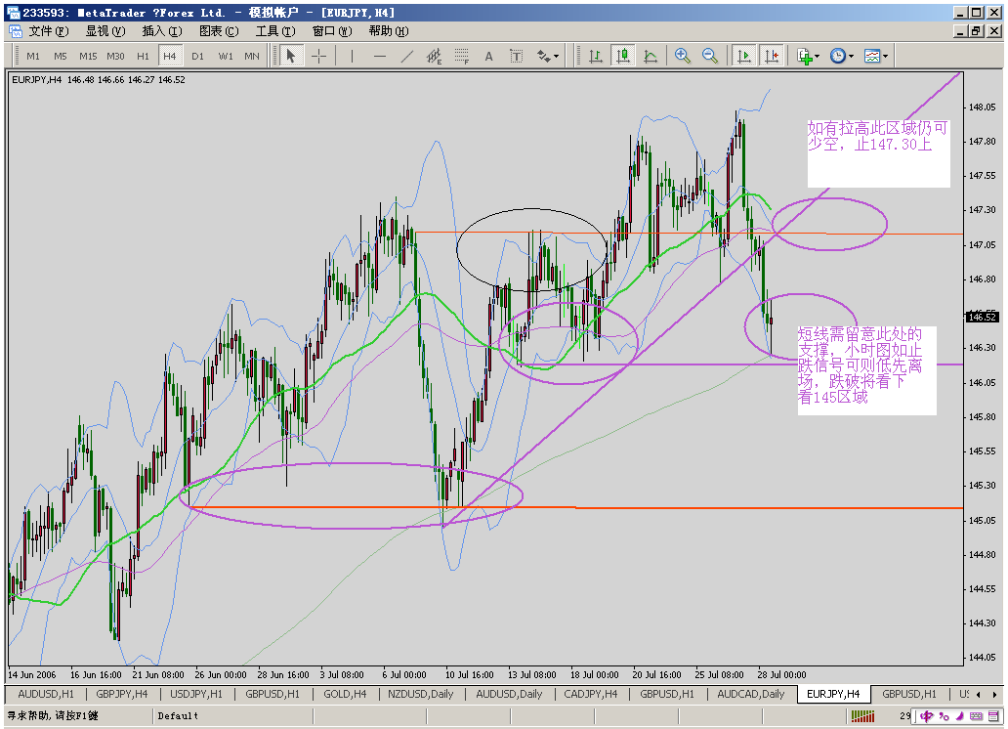1008x729 pixels.
Task: Switch to the AUDUSD,H1 chart tab
Action: click(46, 694)
